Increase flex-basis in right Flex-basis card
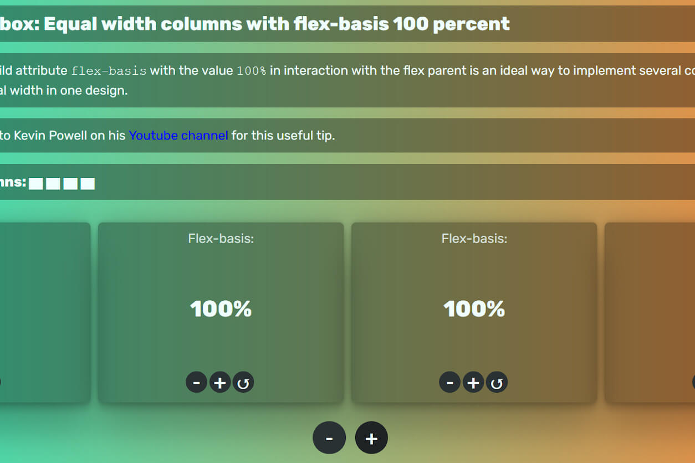The image size is (695, 463). [473, 382]
